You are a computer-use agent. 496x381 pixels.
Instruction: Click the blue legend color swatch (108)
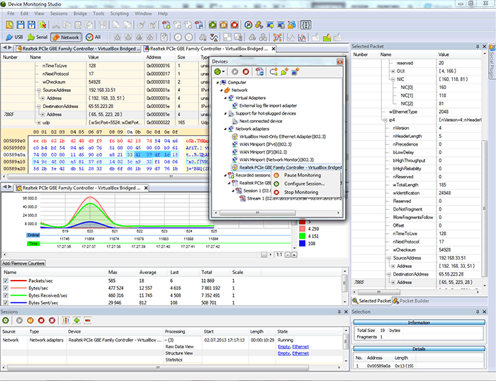[x=302, y=243]
